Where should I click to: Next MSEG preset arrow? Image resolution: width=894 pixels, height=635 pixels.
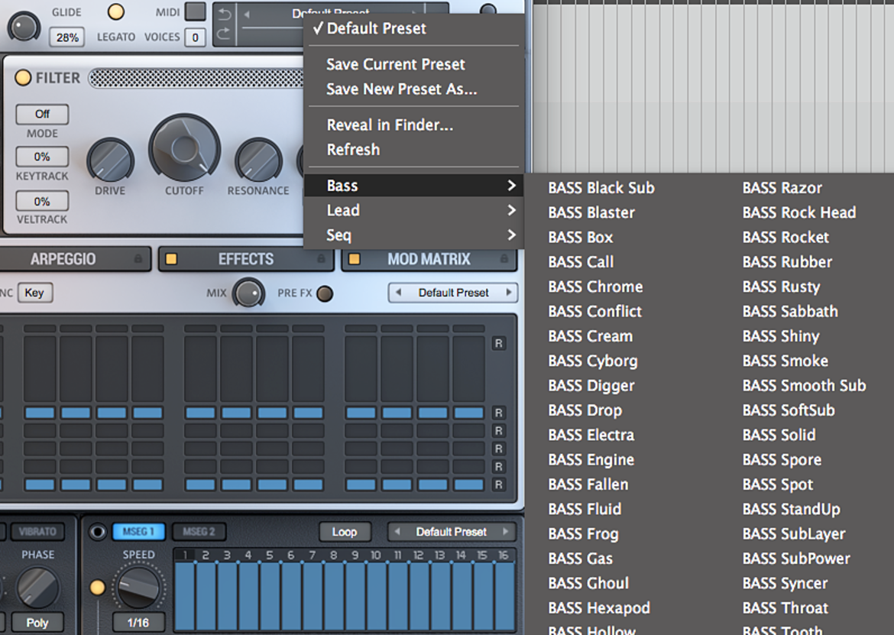point(506,532)
